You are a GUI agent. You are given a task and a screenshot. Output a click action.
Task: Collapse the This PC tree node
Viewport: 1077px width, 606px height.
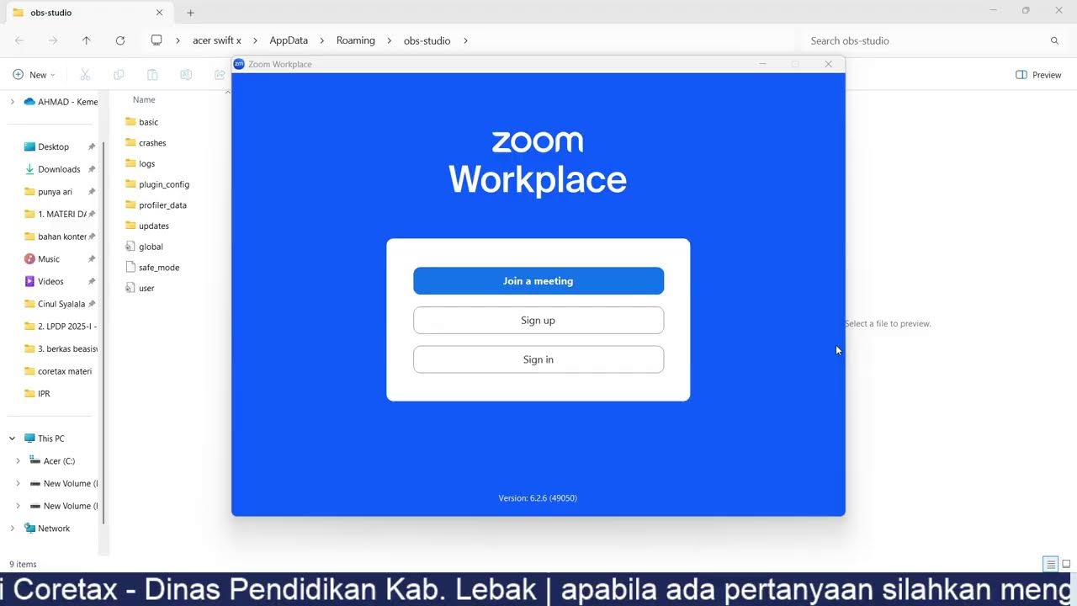[12, 439]
